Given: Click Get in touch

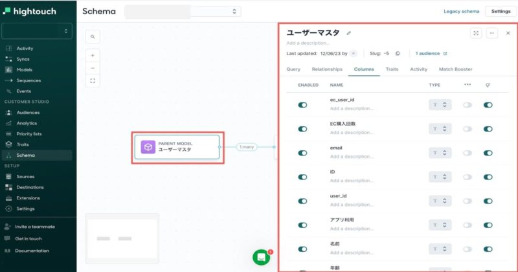Looking at the screenshot, I should point(28,238).
